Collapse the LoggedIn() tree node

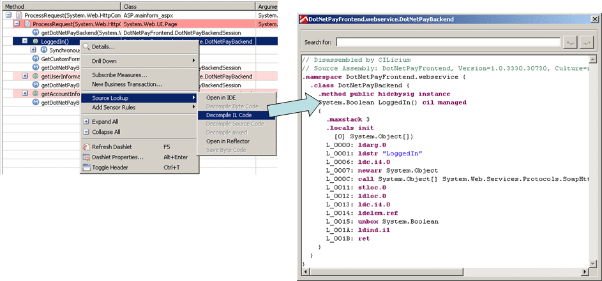click(x=25, y=41)
